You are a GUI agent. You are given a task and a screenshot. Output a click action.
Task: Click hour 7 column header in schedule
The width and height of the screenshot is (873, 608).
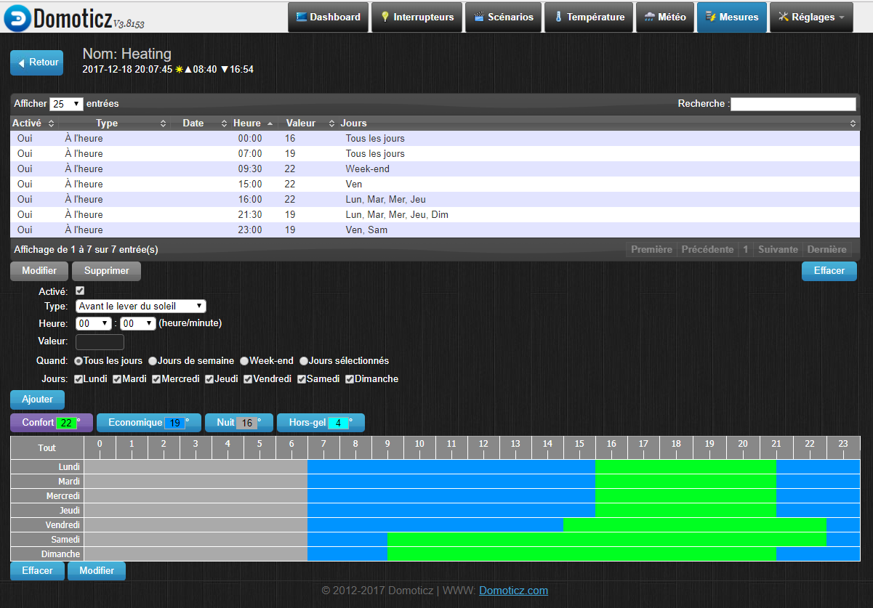point(323,447)
